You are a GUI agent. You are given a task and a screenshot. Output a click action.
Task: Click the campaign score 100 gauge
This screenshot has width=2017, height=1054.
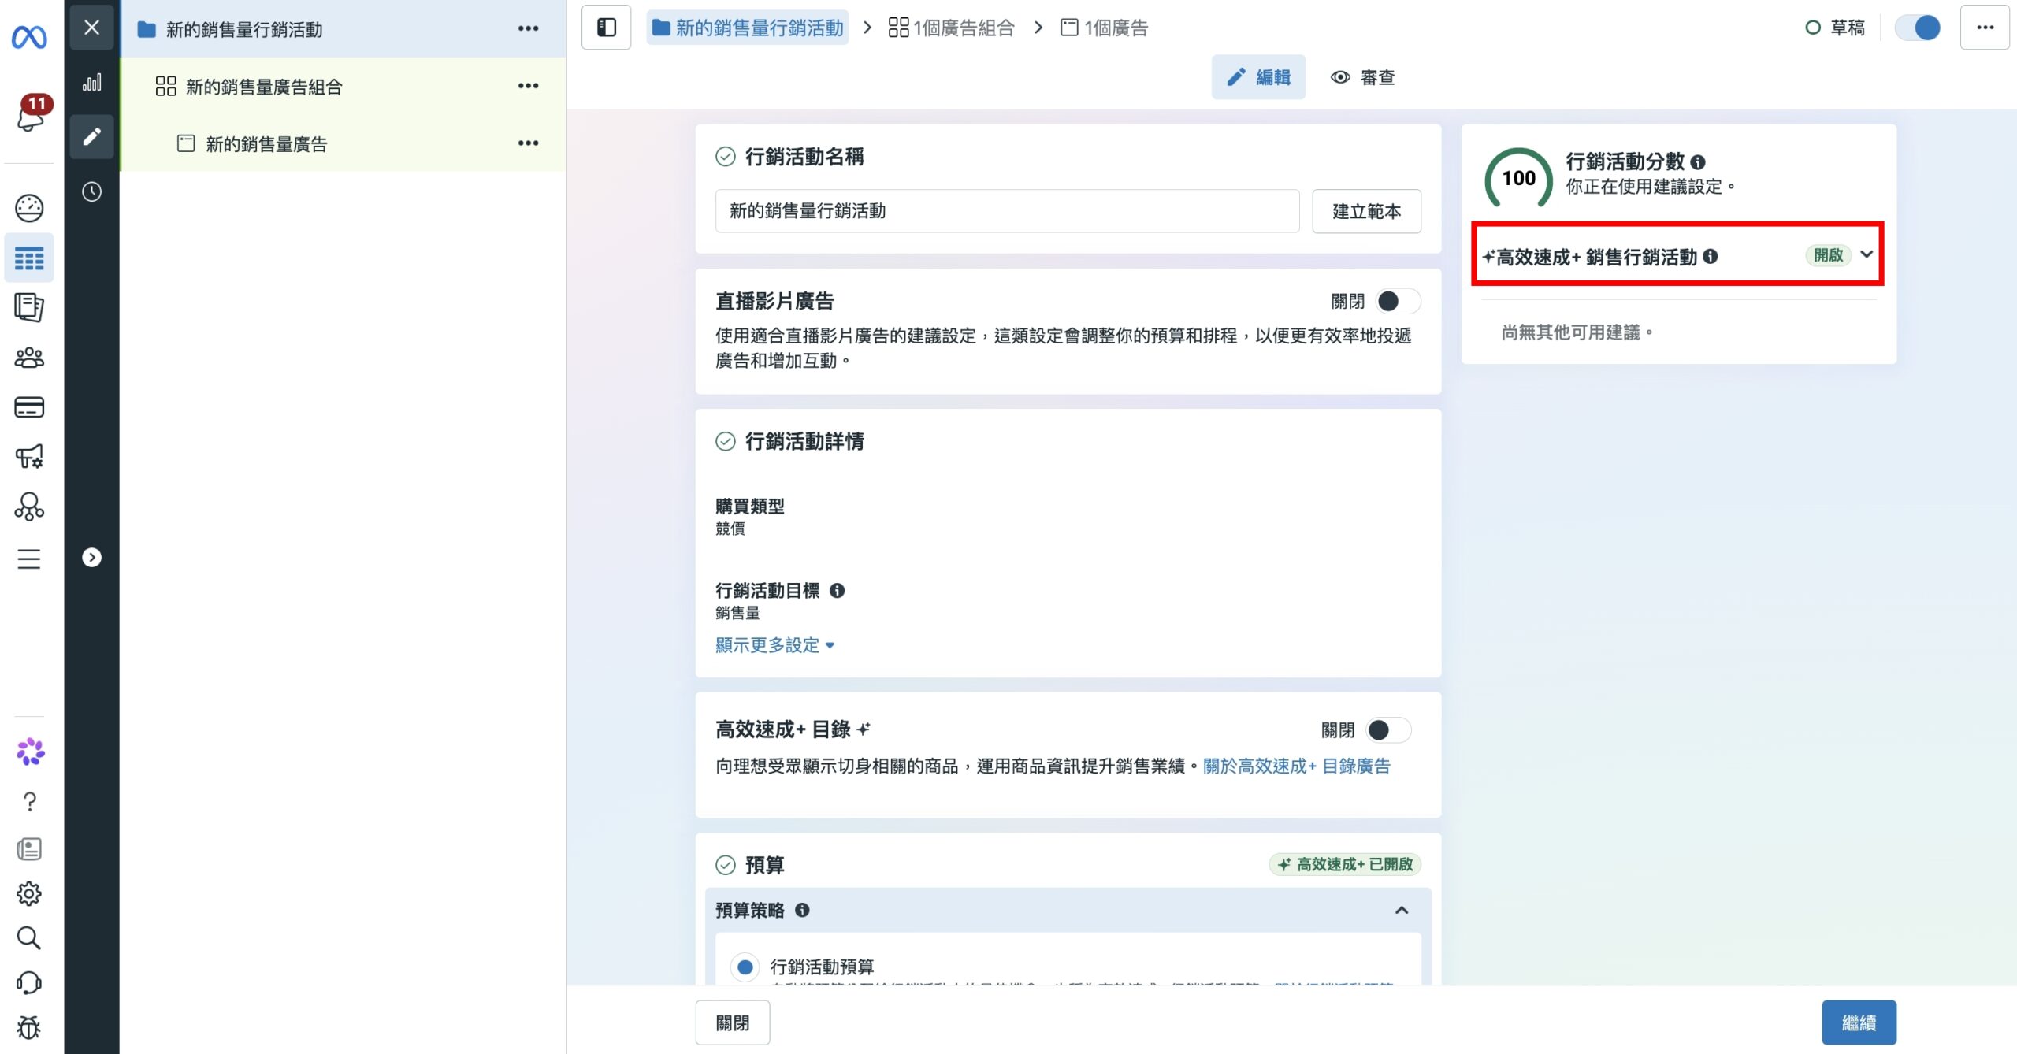(x=1518, y=178)
